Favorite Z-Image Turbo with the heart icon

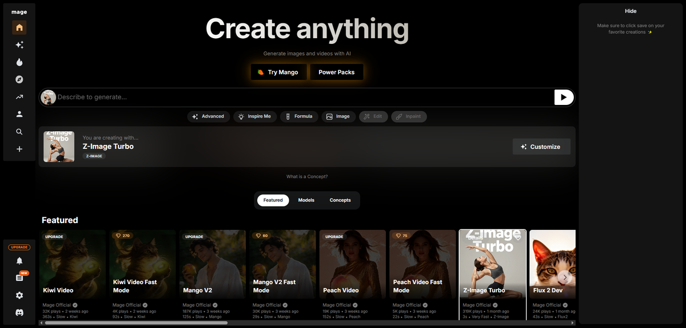tap(518, 237)
